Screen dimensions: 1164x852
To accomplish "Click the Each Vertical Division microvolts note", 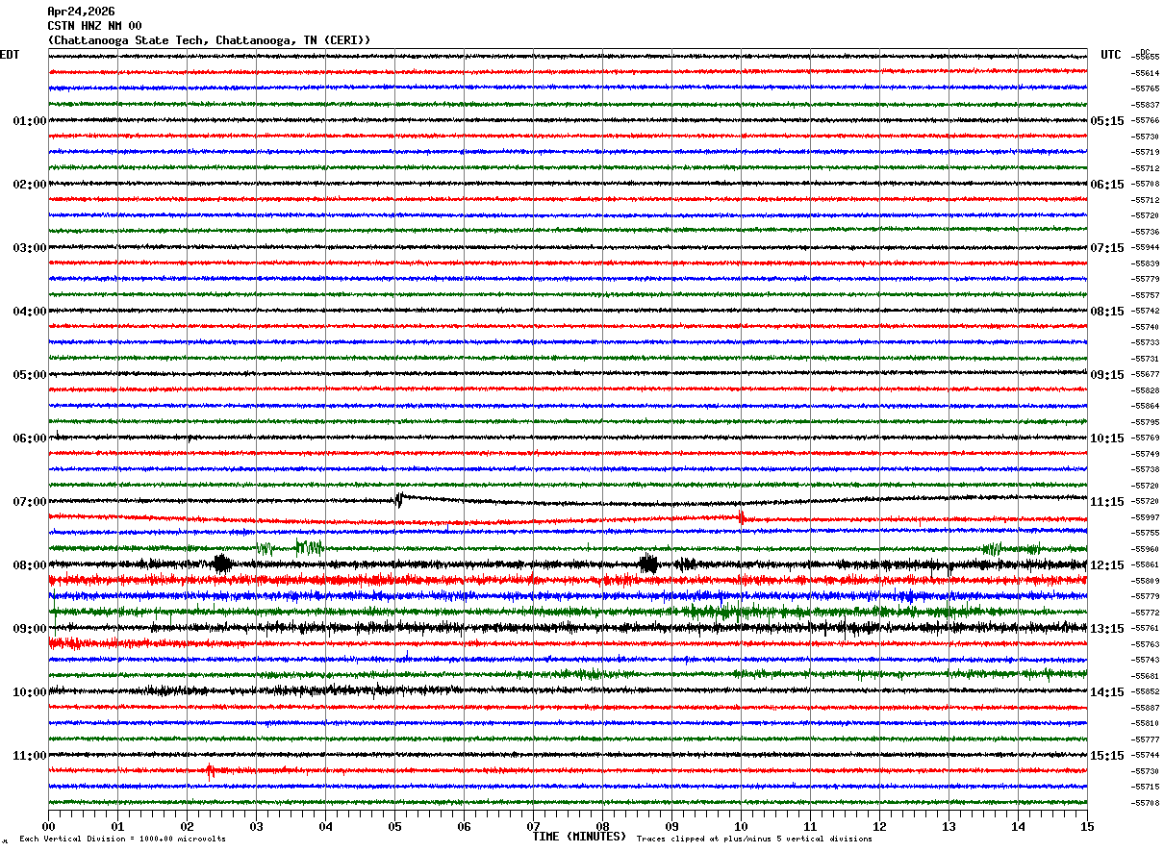I will click(x=123, y=839).
